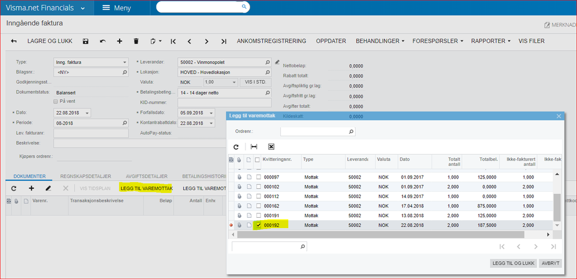Open the clipboard copy-paste dropdown icon
Viewport: 577px width, 279px height.
click(x=156, y=41)
